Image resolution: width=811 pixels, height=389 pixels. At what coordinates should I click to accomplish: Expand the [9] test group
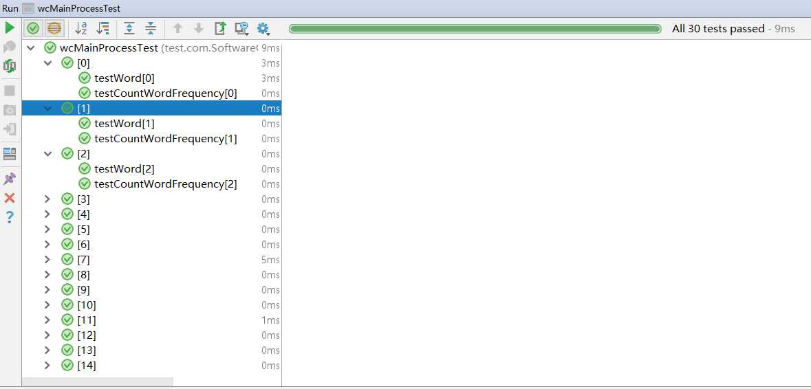coord(47,289)
